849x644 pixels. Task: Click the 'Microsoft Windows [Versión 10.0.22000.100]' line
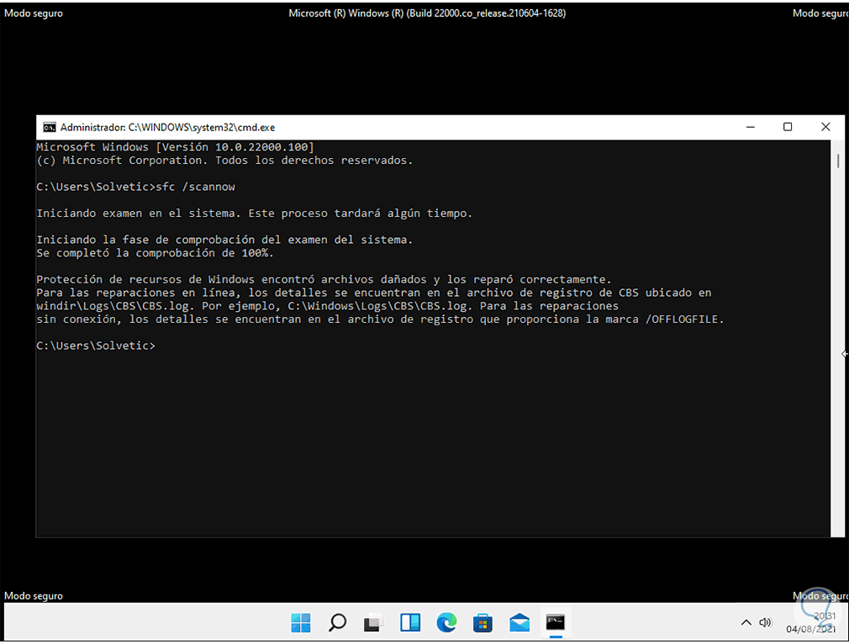(x=176, y=147)
